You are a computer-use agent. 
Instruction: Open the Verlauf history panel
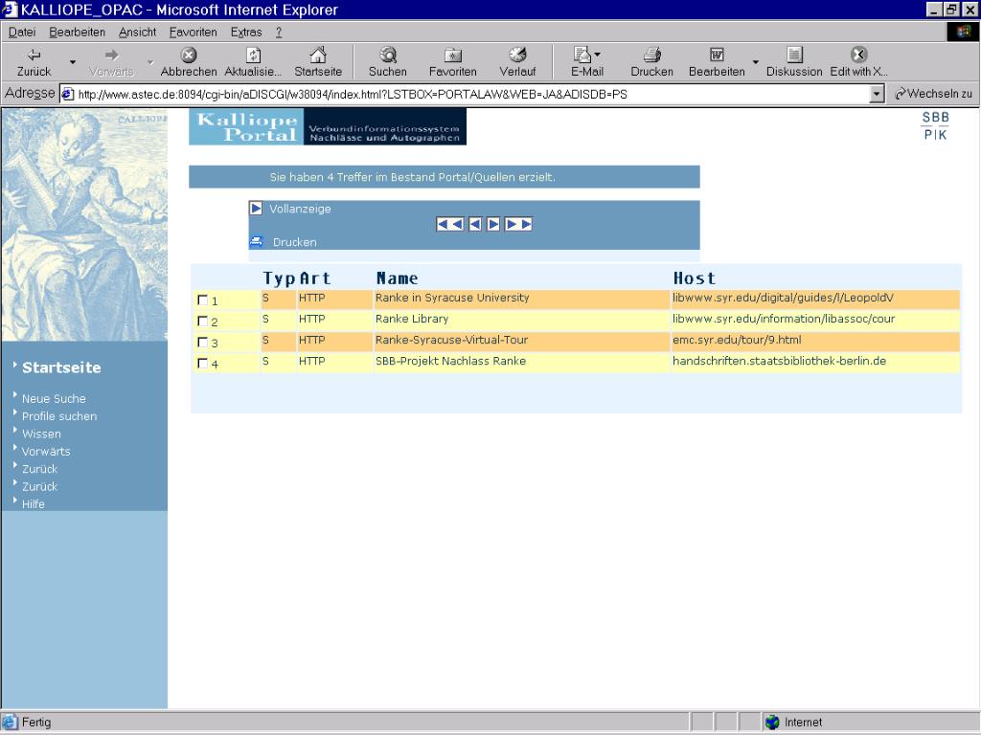(517, 56)
